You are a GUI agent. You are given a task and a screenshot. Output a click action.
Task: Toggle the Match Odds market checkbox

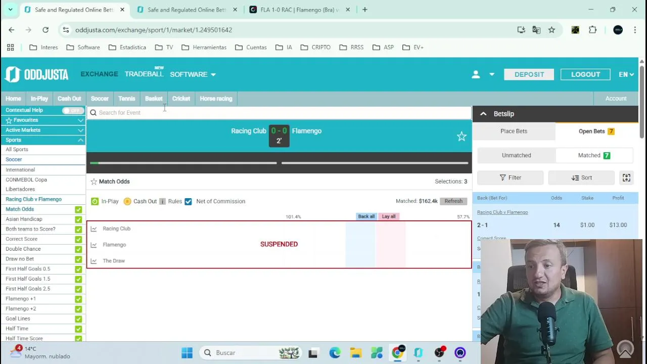coord(78,209)
